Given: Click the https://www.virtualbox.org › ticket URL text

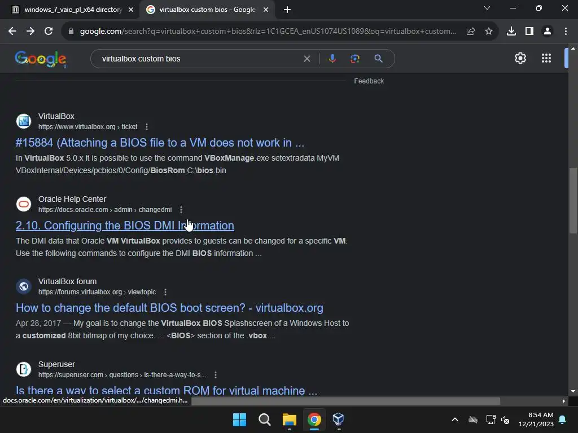Looking at the screenshot, I should (87, 127).
